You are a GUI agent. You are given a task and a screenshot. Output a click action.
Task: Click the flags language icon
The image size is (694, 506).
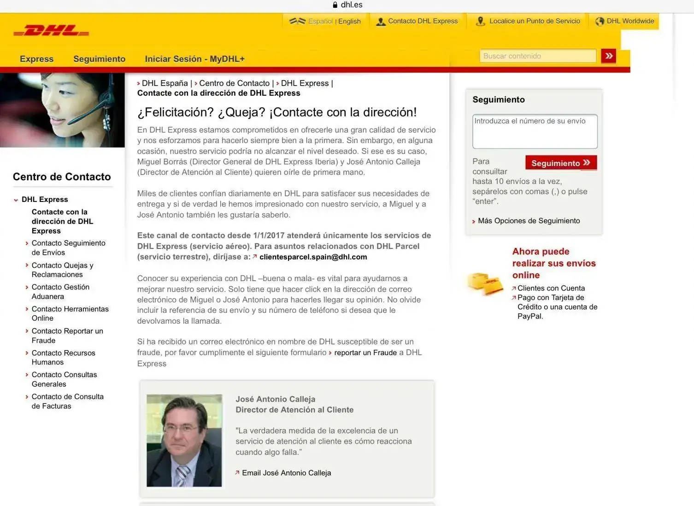[x=297, y=21]
